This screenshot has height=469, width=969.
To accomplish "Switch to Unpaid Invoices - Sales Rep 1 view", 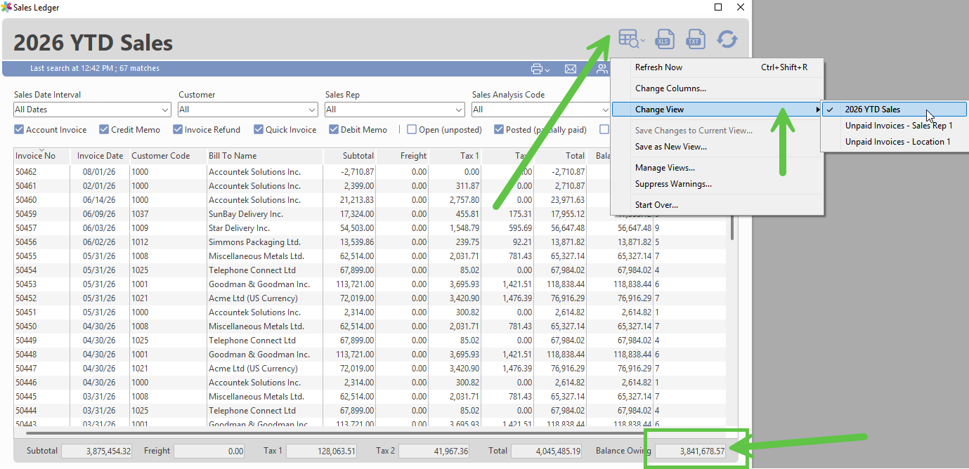I will [x=894, y=126].
